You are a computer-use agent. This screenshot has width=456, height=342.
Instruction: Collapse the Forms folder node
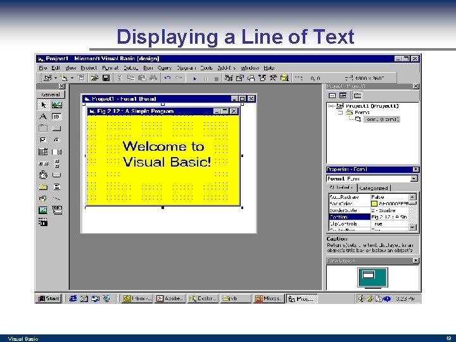point(340,112)
